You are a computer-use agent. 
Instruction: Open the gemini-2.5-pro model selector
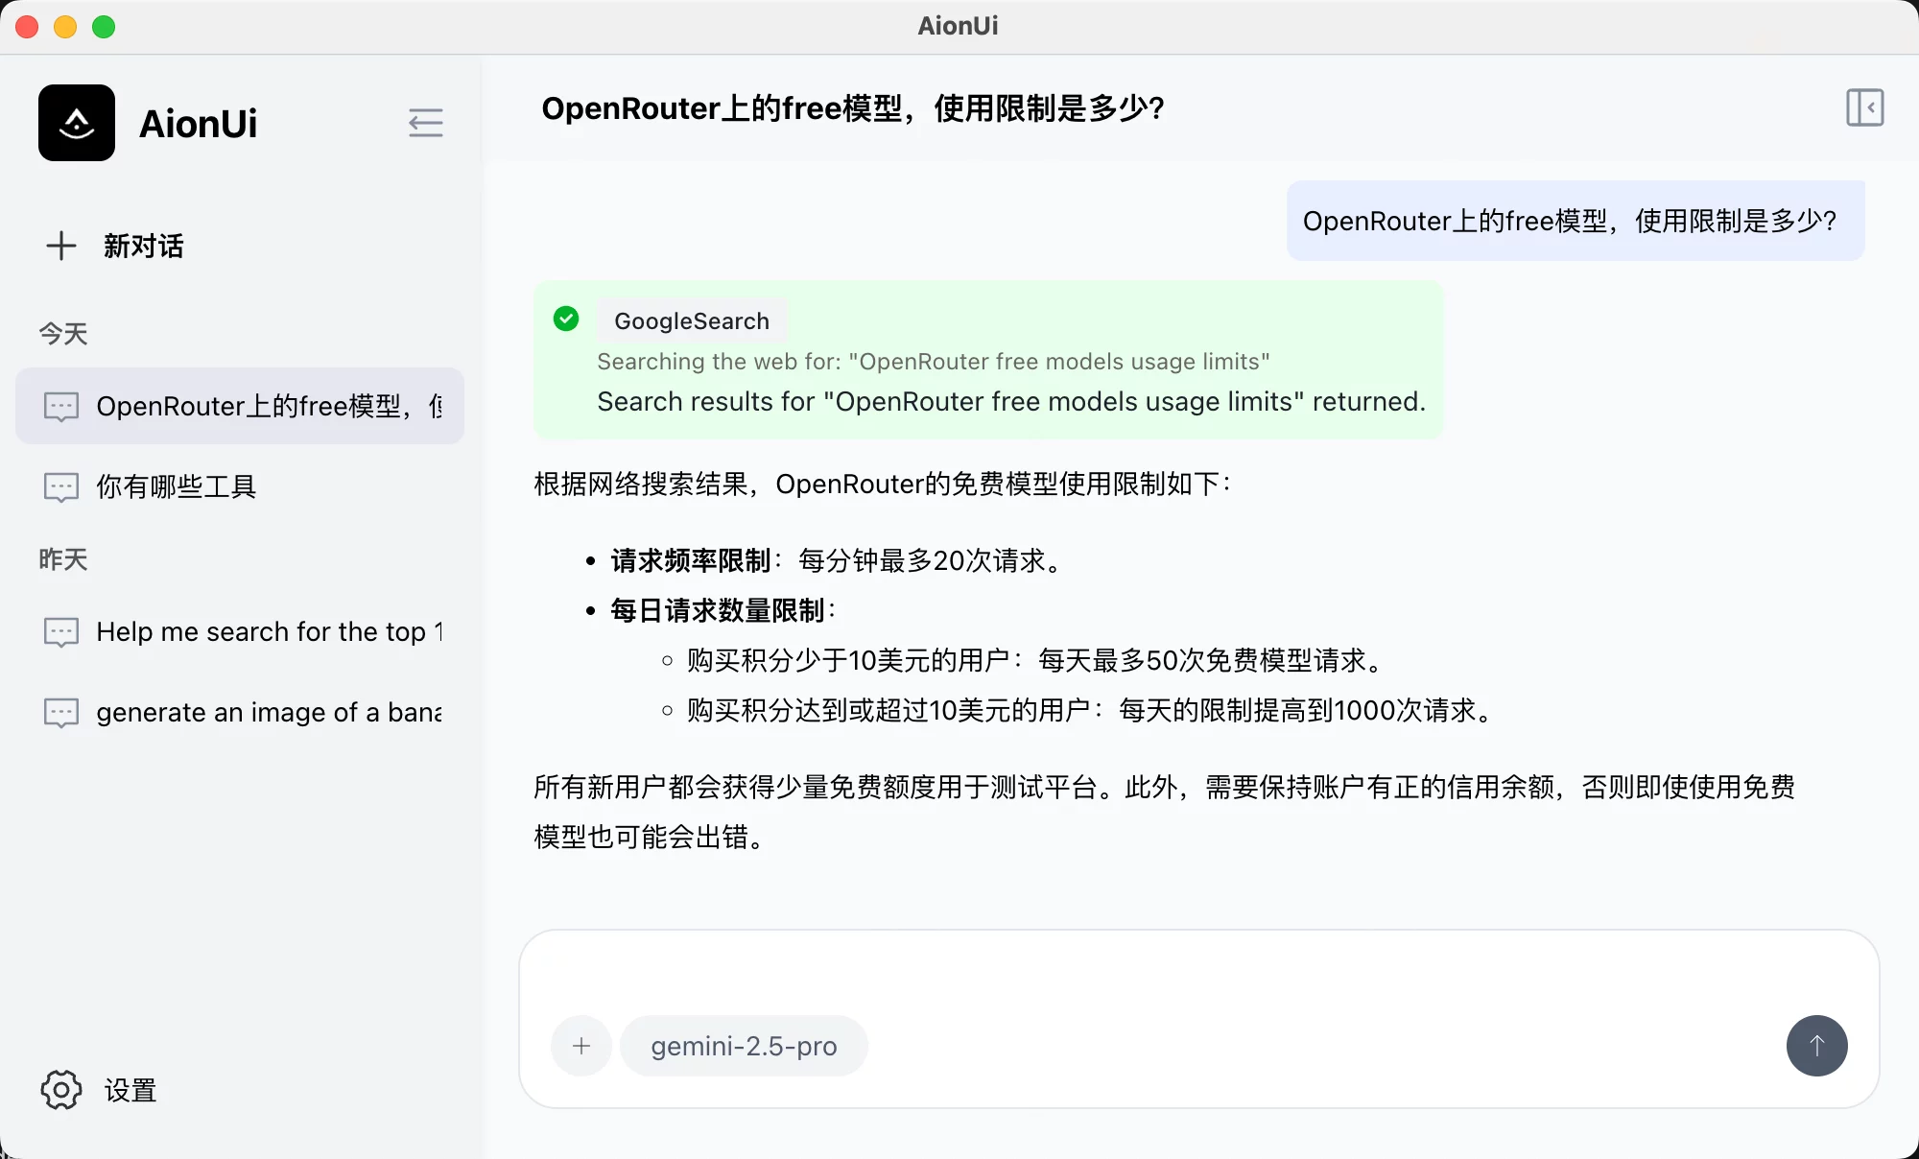pos(744,1046)
